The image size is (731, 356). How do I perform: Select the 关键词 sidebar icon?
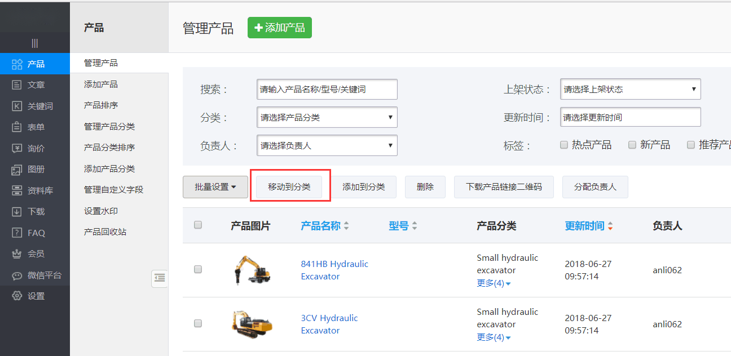pyautogui.click(x=17, y=106)
